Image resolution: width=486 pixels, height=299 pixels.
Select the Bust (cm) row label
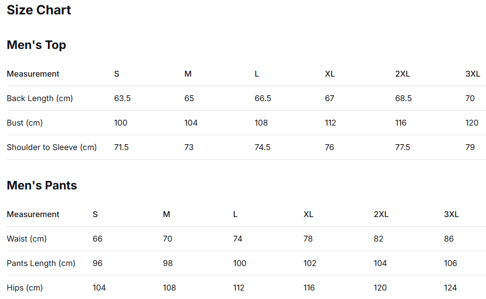(24, 123)
